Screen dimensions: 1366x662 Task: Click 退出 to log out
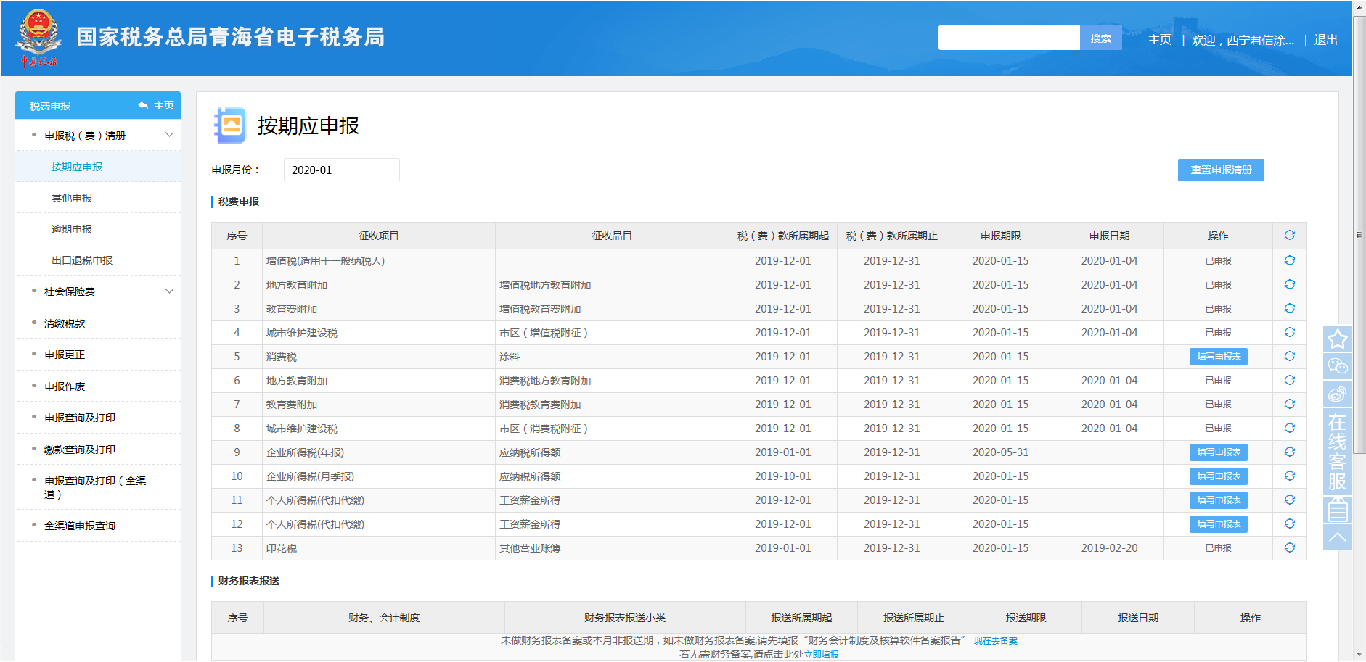tap(1325, 40)
